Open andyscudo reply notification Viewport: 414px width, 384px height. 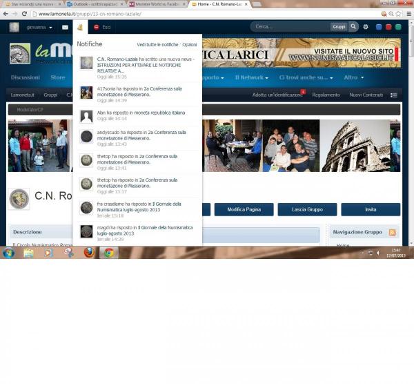(137, 138)
